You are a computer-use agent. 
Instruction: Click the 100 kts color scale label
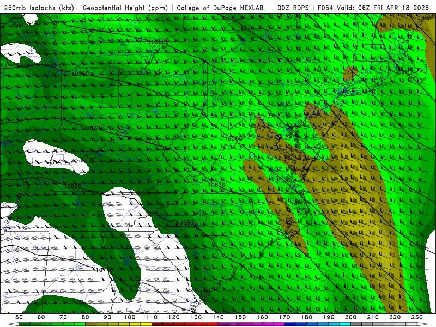[x=130, y=317]
